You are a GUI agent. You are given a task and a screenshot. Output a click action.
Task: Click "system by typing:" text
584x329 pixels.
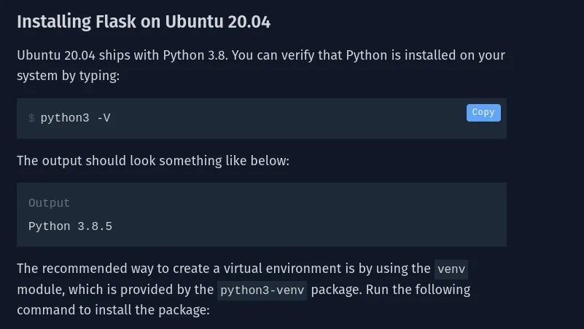(68, 76)
